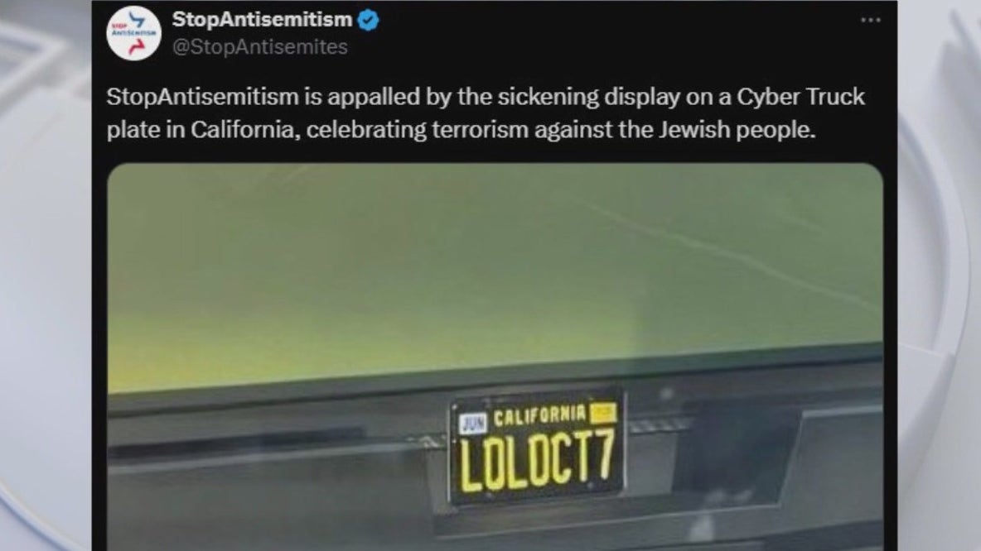Open the three-dot more options menu
981x551 pixels.
point(870,21)
